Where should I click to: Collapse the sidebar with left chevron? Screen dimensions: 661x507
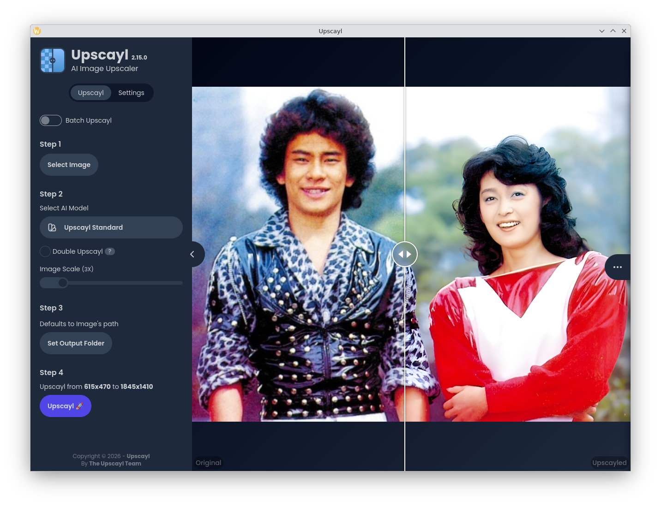coord(193,254)
